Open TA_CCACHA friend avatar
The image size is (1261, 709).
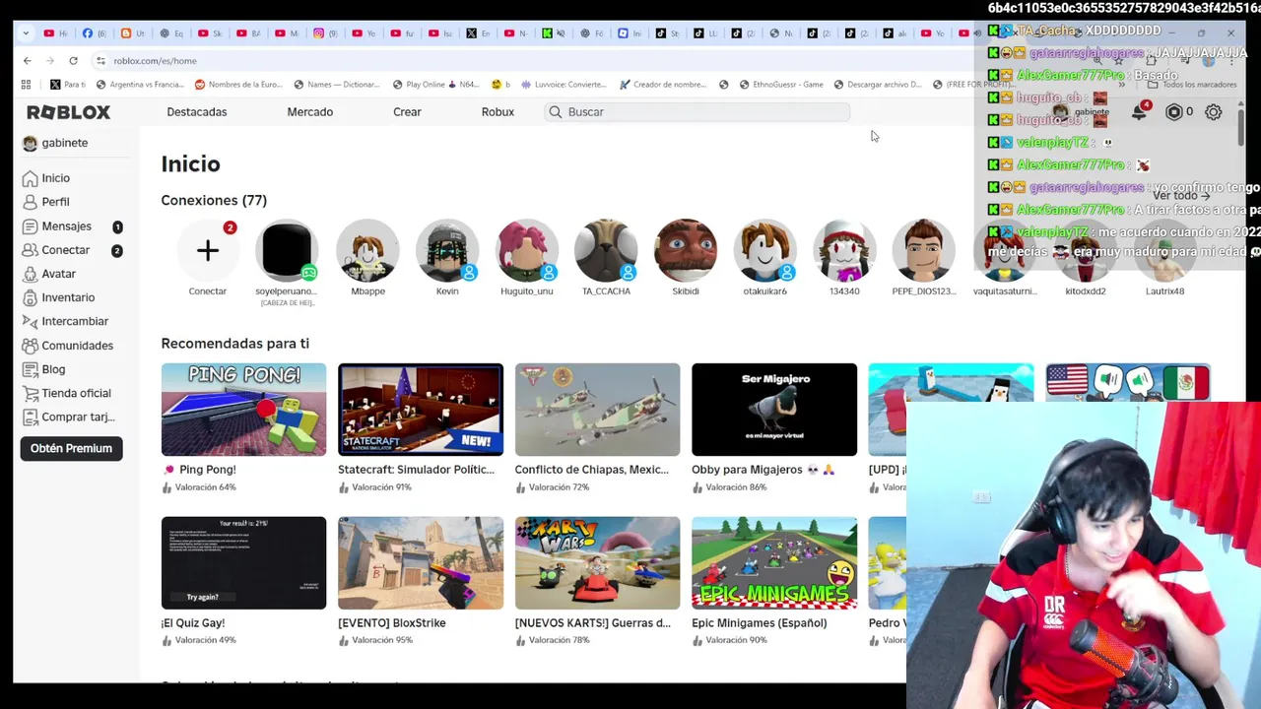[x=606, y=250]
